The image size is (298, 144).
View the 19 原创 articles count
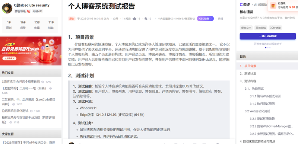9,25
